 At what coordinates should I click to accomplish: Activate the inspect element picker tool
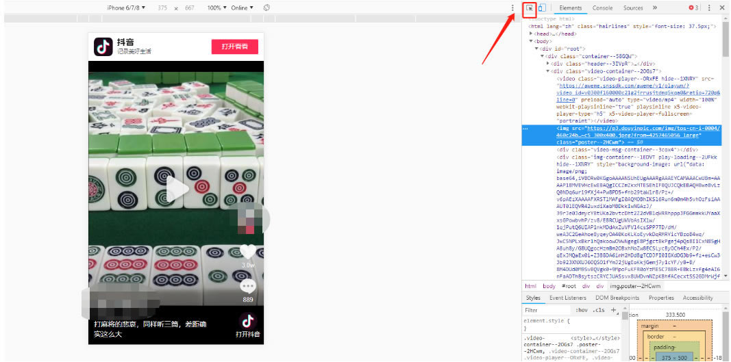pos(529,8)
